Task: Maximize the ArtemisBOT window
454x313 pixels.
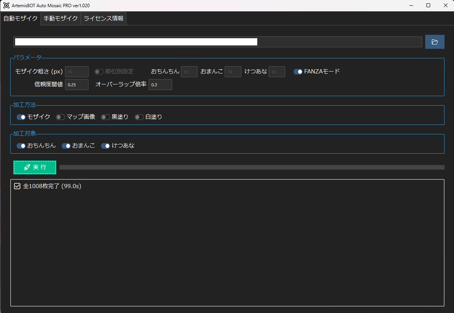Action: tap(428, 6)
